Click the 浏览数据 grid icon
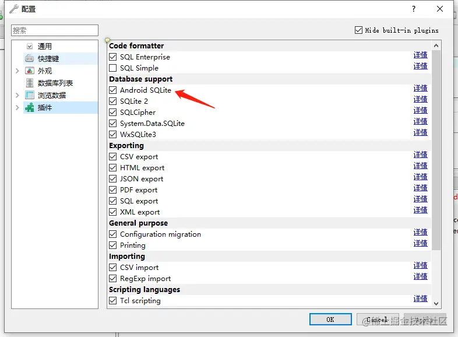Image resolution: width=458 pixels, height=337 pixels. 30,95
